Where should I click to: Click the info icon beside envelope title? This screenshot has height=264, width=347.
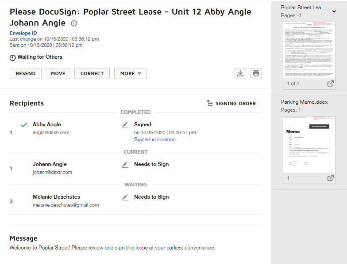click(74, 23)
